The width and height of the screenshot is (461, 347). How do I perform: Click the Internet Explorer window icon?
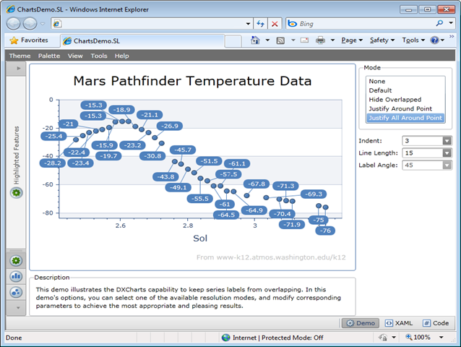tap(11, 9)
